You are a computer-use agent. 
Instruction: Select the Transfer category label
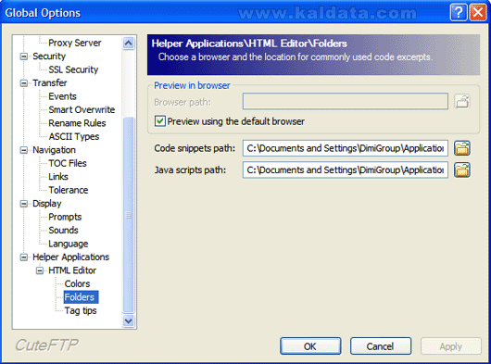click(50, 83)
